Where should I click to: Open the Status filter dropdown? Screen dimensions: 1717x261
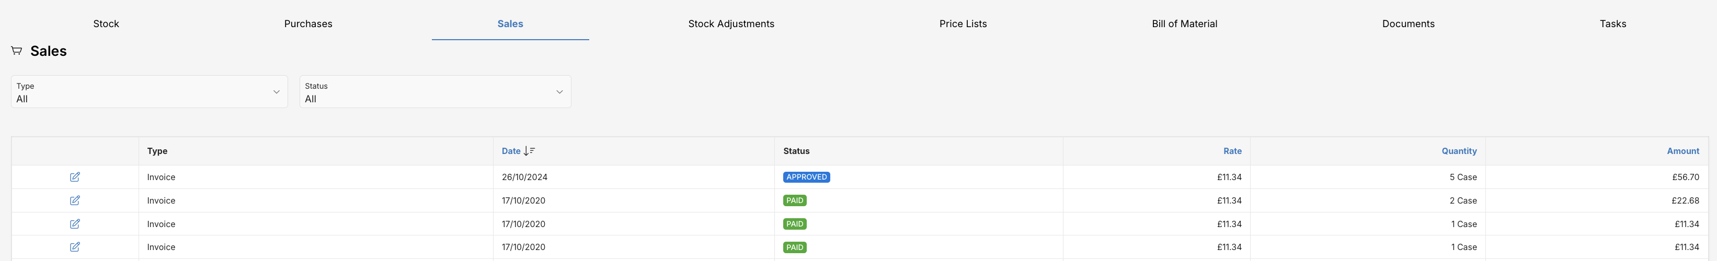(x=435, y=92)
